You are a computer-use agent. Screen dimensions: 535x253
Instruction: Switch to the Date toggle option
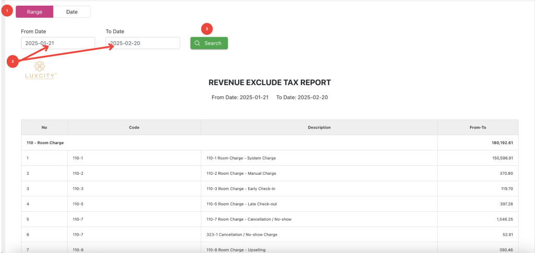[72, 11]
